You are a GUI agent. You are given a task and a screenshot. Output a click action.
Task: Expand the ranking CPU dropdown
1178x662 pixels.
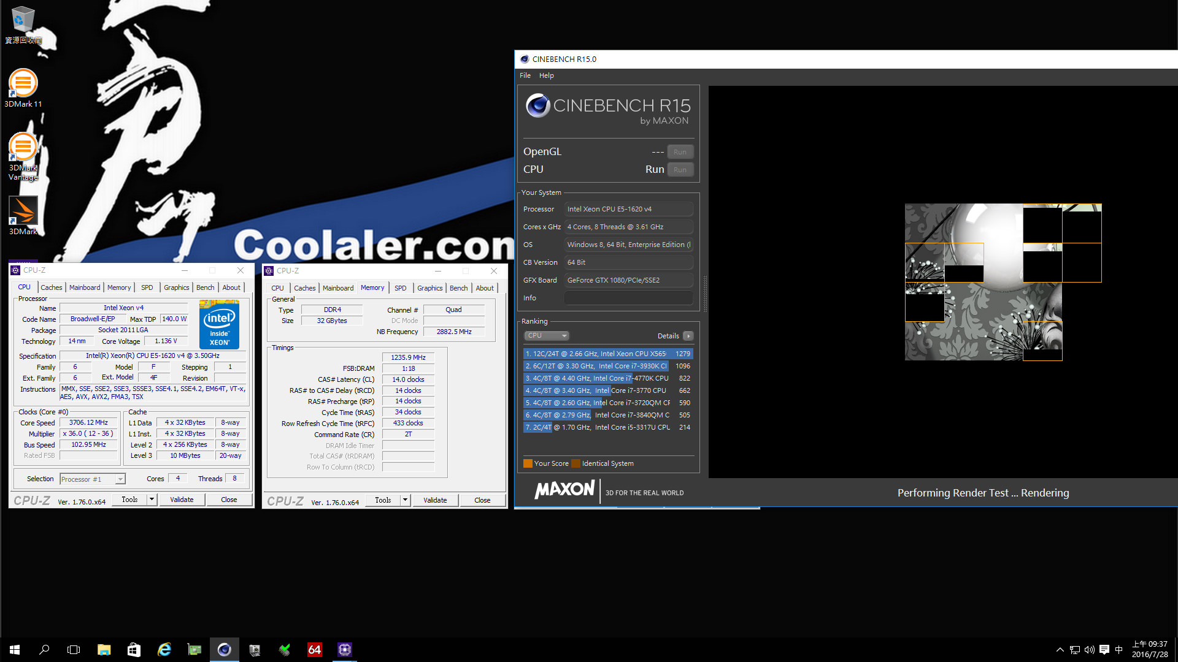[x=547, y=335]
